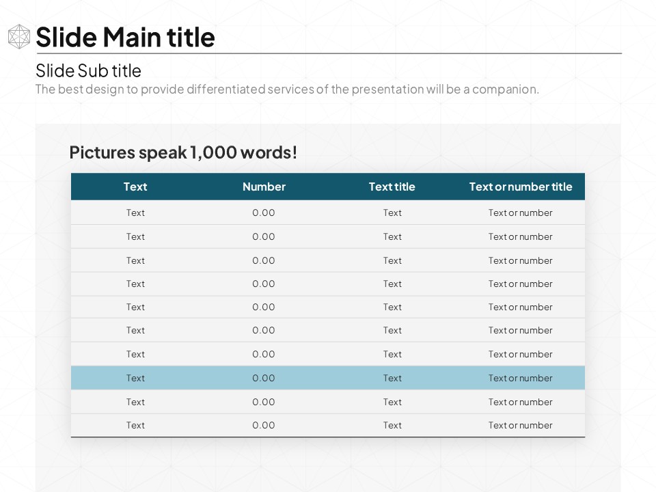Screen dimensions: 656x492
Task: Click the Text title cell in the highlighted row
Action: pos(392,378)
